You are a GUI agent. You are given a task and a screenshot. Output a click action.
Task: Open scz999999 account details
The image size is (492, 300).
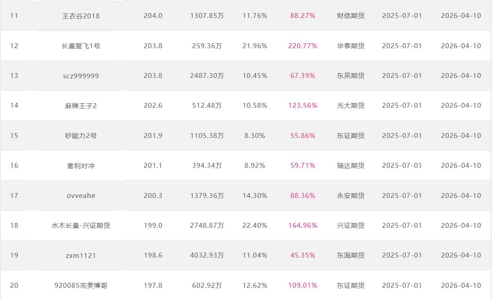click(81, 76)
